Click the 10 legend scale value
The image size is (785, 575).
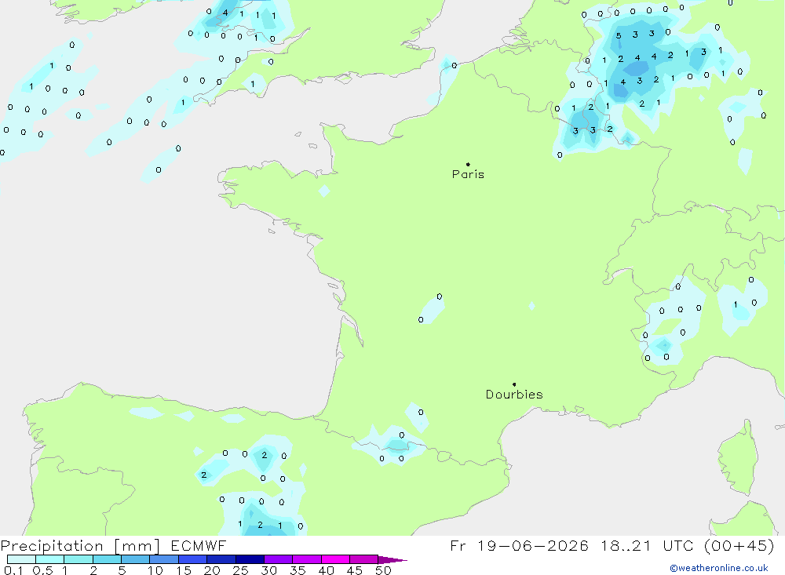point(155,570)
